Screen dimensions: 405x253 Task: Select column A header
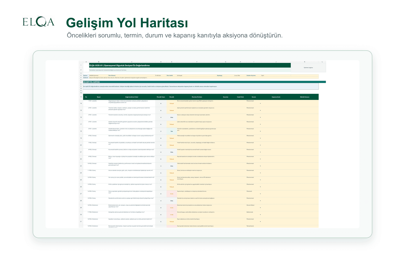(x=86, y=62)
